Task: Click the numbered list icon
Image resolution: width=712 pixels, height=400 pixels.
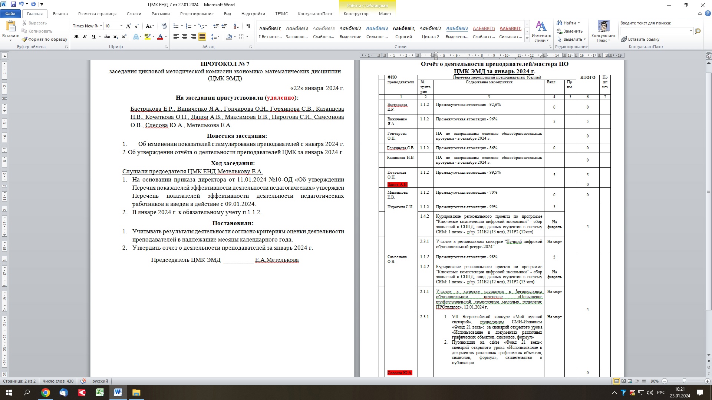Action: coord(188,26)
